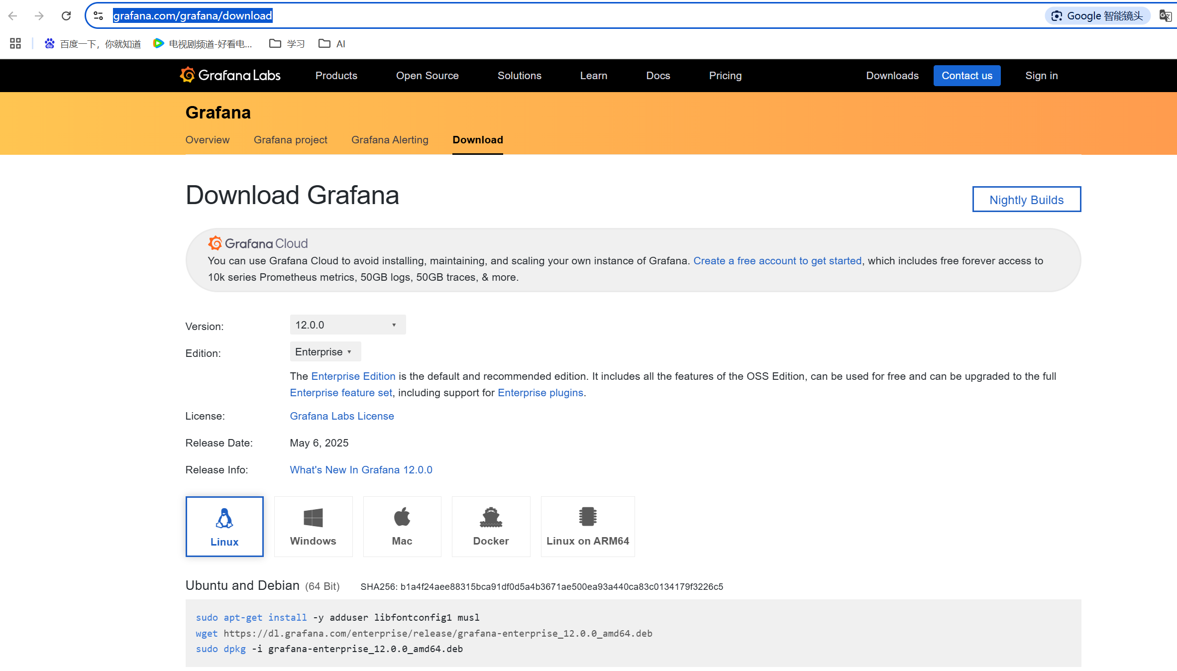Select the Mac apple platform tile
This screenshot has width=1177, height=671.
click(x=402, y=527)
